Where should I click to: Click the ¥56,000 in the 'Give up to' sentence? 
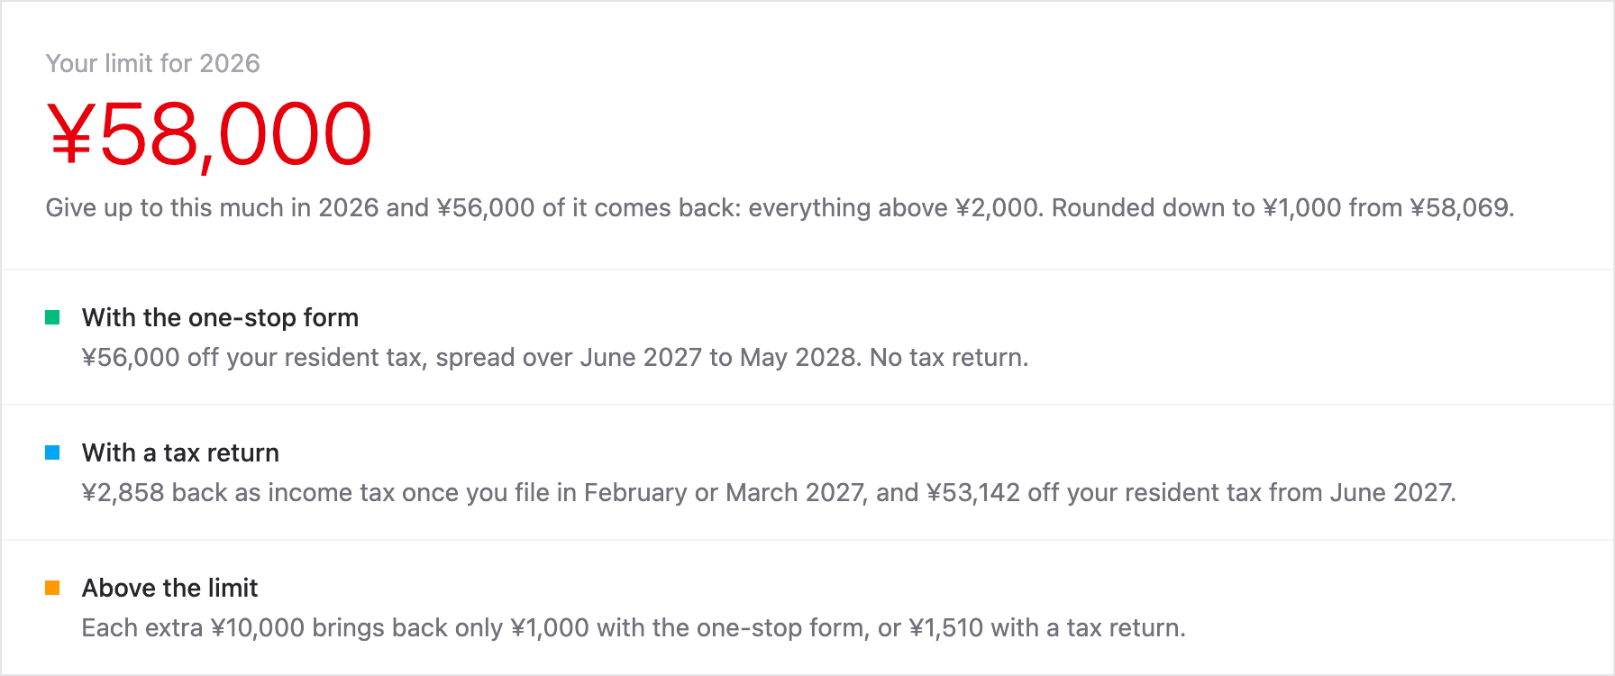point(486,208)
